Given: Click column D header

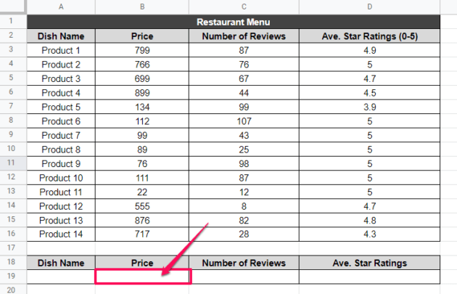Looking at the screenshot, I should (x=369, y=7).
